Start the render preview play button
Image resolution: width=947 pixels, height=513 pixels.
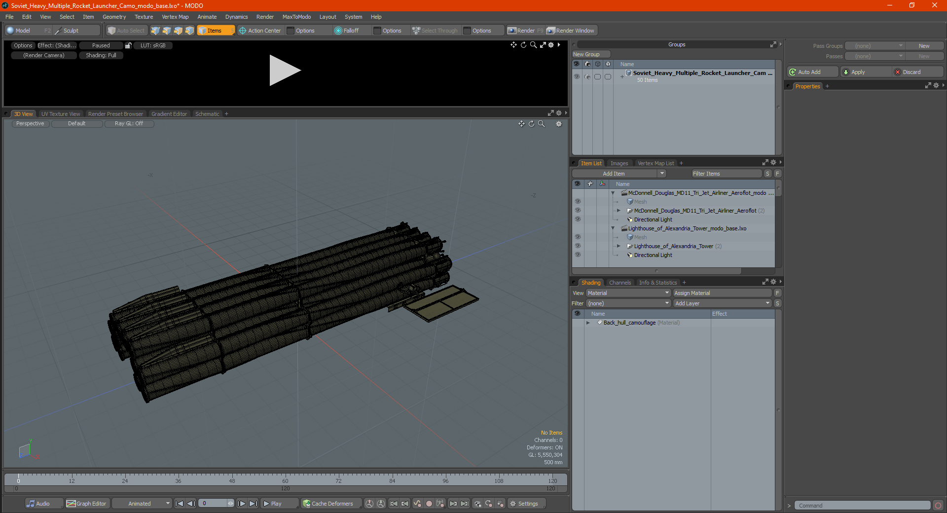coord(285,71)
